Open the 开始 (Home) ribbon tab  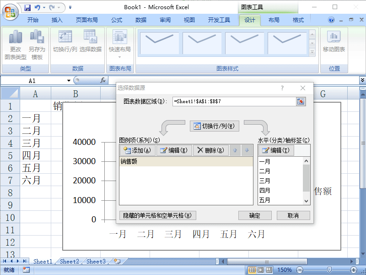[x=32, y=20]
